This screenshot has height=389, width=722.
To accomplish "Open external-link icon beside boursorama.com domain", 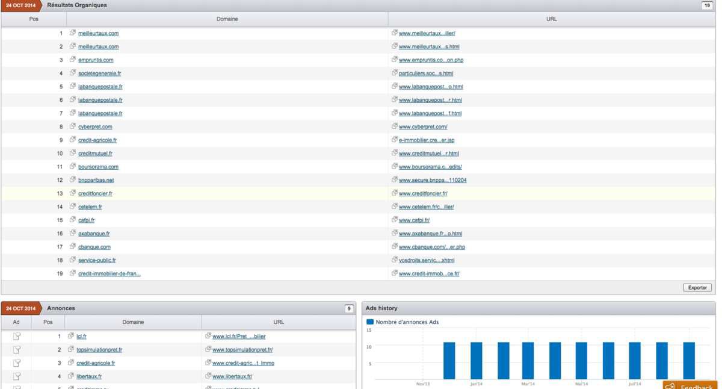I will [x=72, y=166].
